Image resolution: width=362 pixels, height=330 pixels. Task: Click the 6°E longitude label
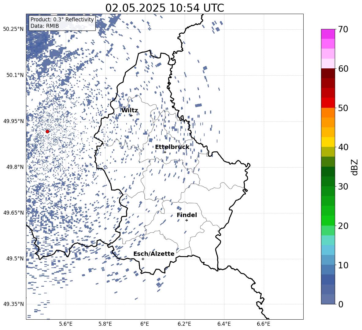click(x=145, y=324)
